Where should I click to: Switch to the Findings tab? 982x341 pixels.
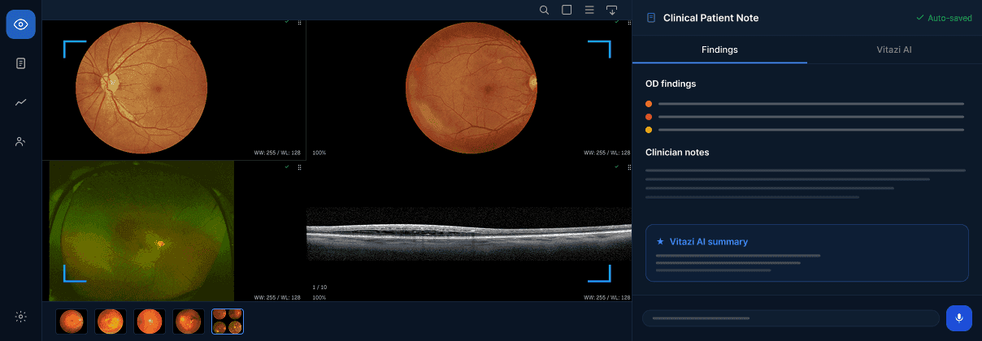pos(720,50)
